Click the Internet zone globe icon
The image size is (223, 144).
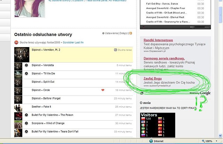click(x=151, y=141)
